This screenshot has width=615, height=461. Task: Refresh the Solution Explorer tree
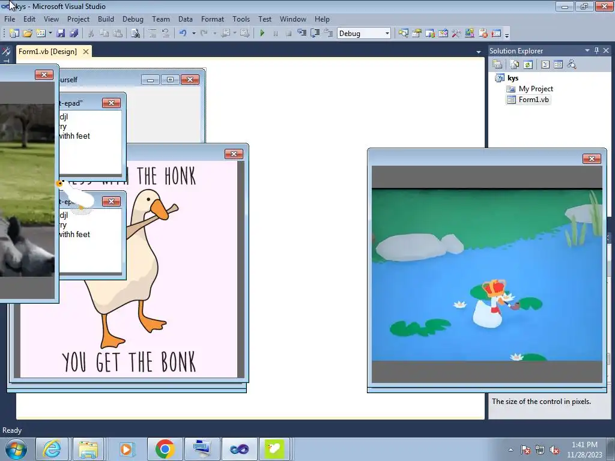(528, 64)
